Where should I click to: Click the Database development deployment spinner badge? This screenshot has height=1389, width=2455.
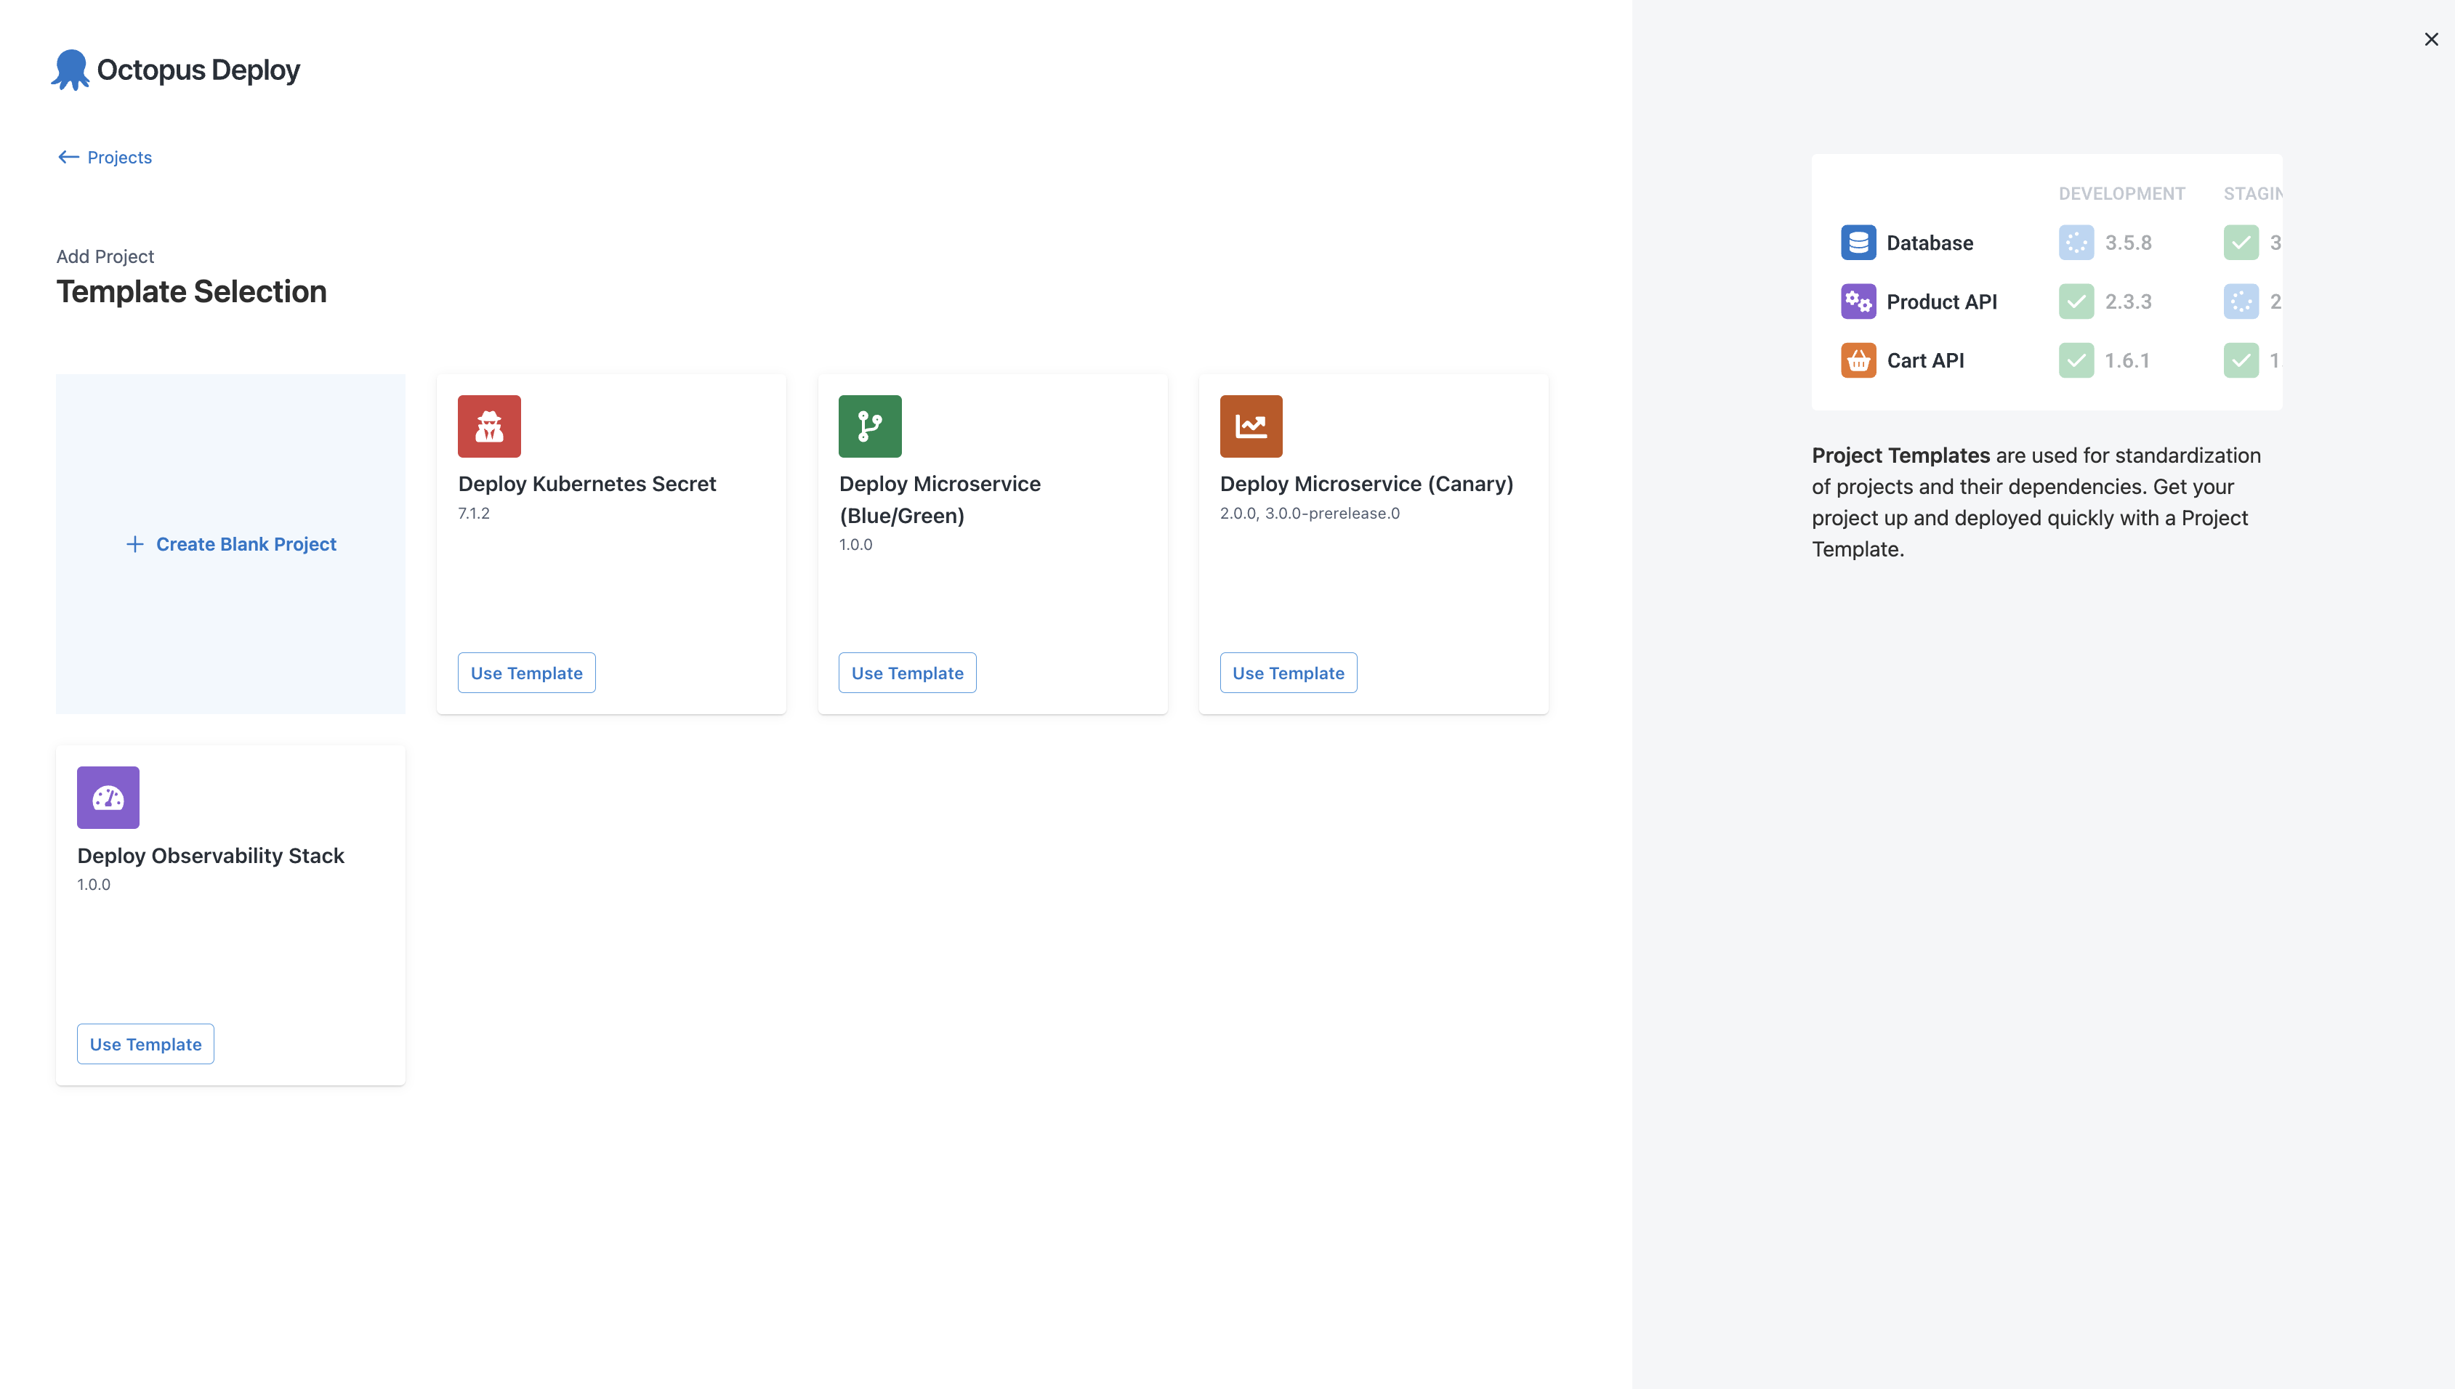(2076, 243)
